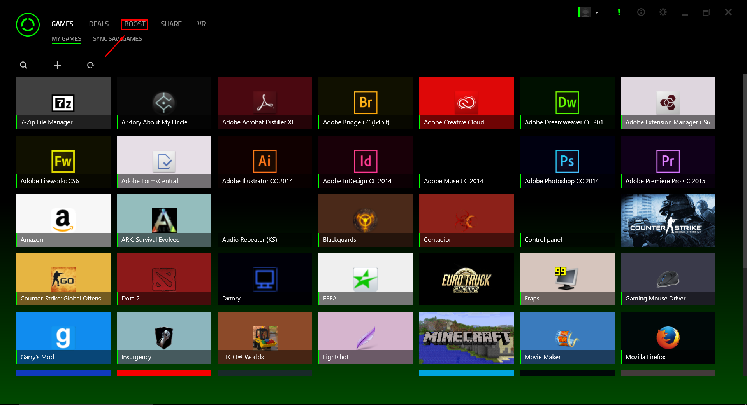Launch Adobe Photoshop CC 2014 tile
Screen dimensions: 747x405
pyautogui.click(x=567, y=162)
